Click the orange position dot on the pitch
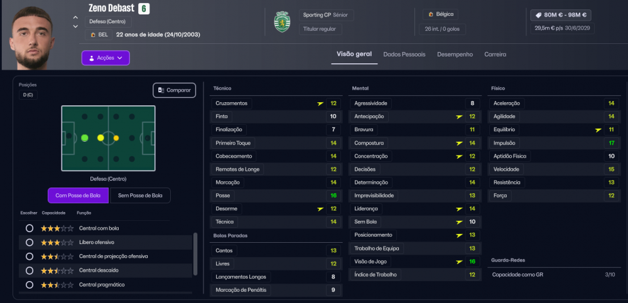Viewport: 628px width, 303px height. (116, 137)
